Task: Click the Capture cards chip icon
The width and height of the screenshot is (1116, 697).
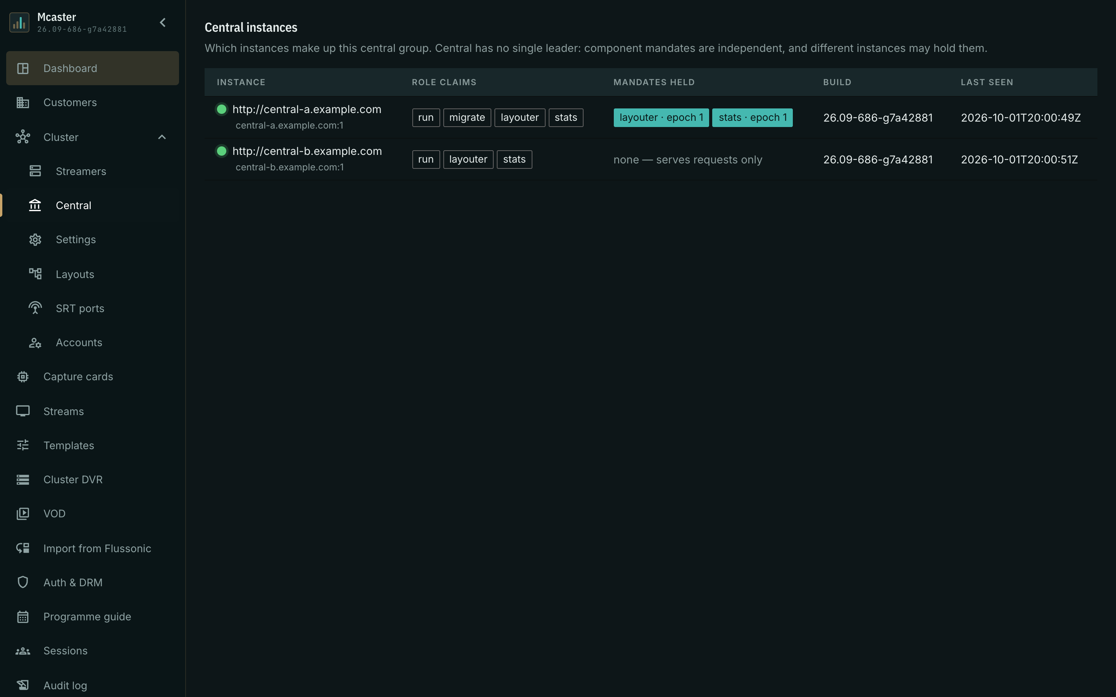Action: [x=22, y=377]
